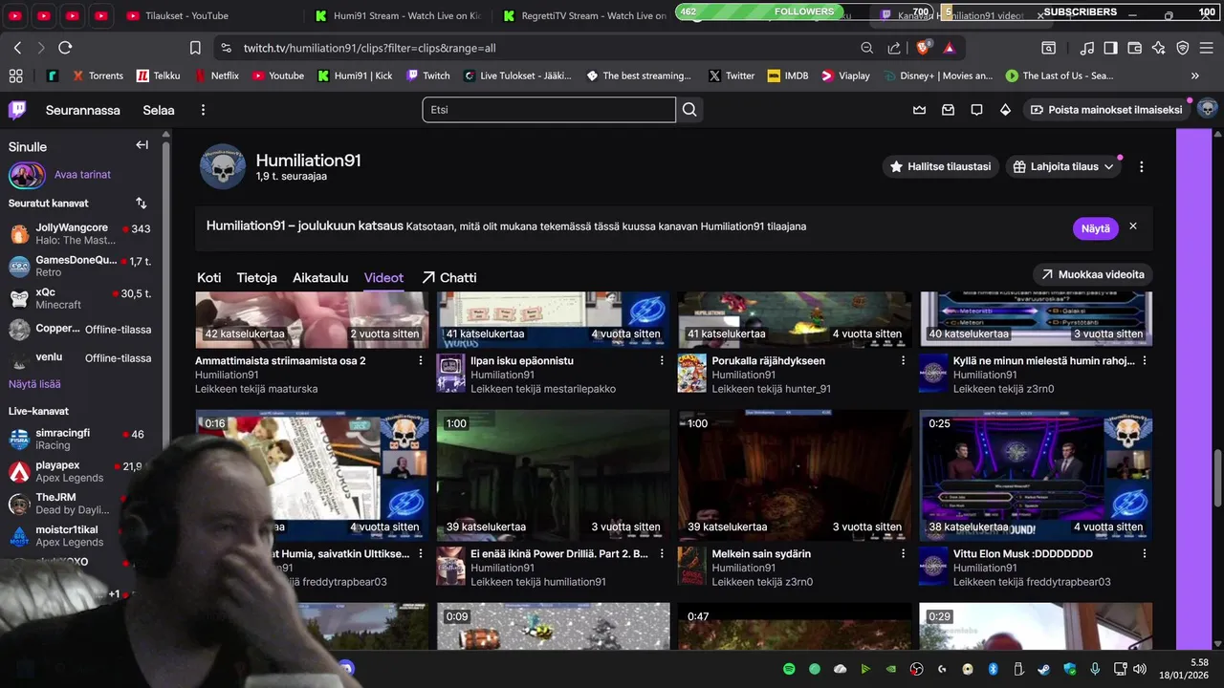1224x688 pixels.
Task: Open the Twitch home logo
Action: tap(17, 110)
